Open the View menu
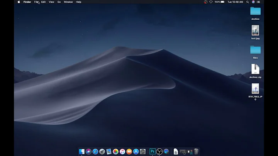This screenshot has width=278, height=156. pos(51,2)
